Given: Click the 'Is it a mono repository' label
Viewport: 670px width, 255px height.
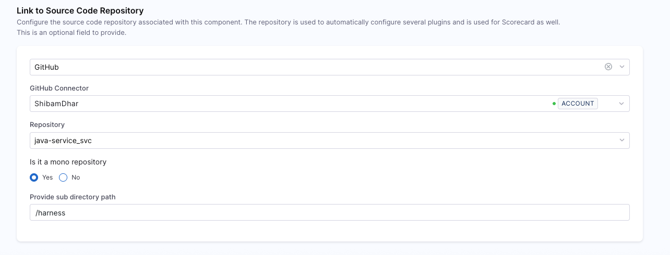Looking at the screenshot, I should pyautogui.click(x=68, y=162).
